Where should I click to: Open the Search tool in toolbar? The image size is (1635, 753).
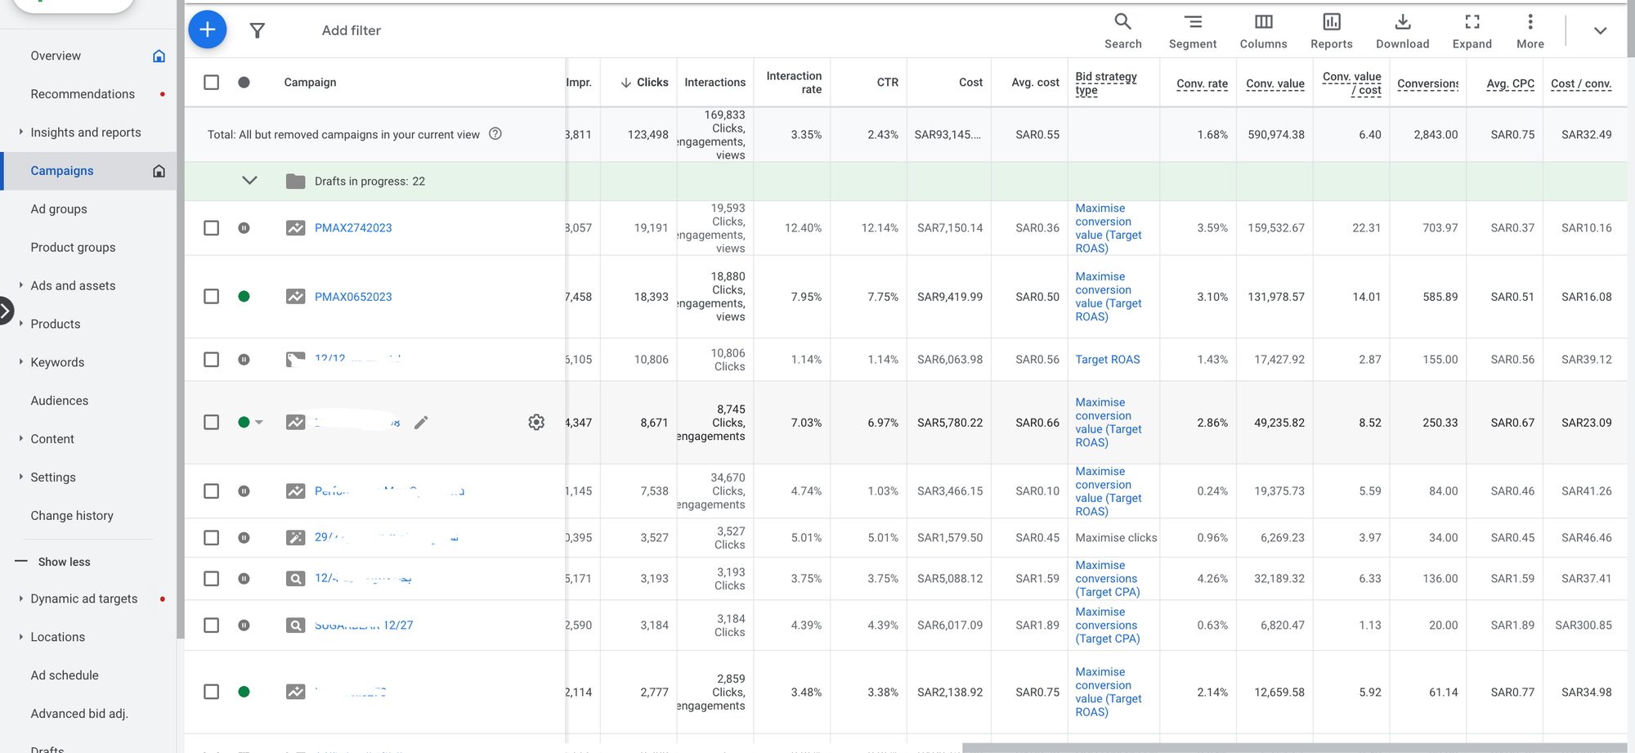coord(1122,31)
